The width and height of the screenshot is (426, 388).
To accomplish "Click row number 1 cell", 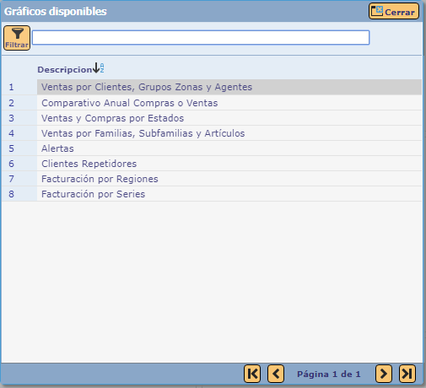I will 19,87.
